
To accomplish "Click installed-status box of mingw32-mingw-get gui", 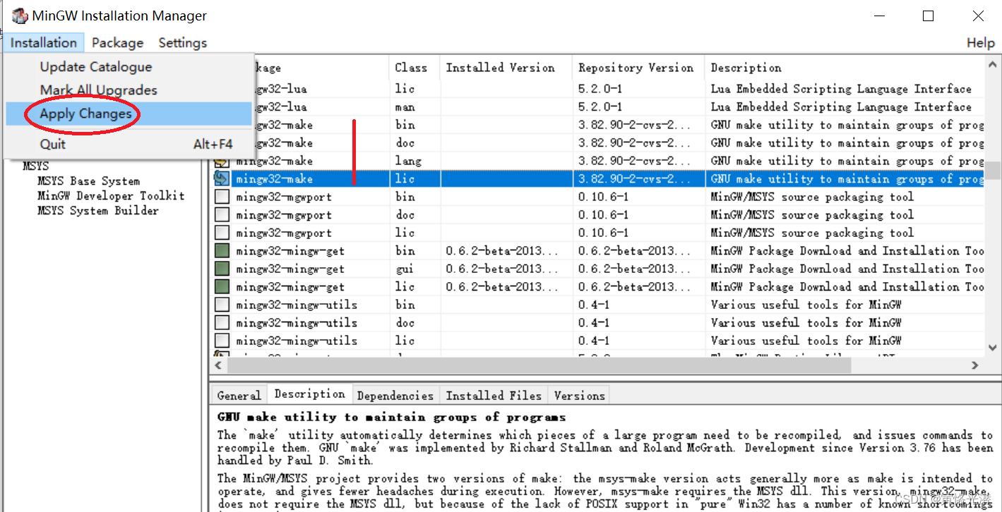I will click(222, 269).
